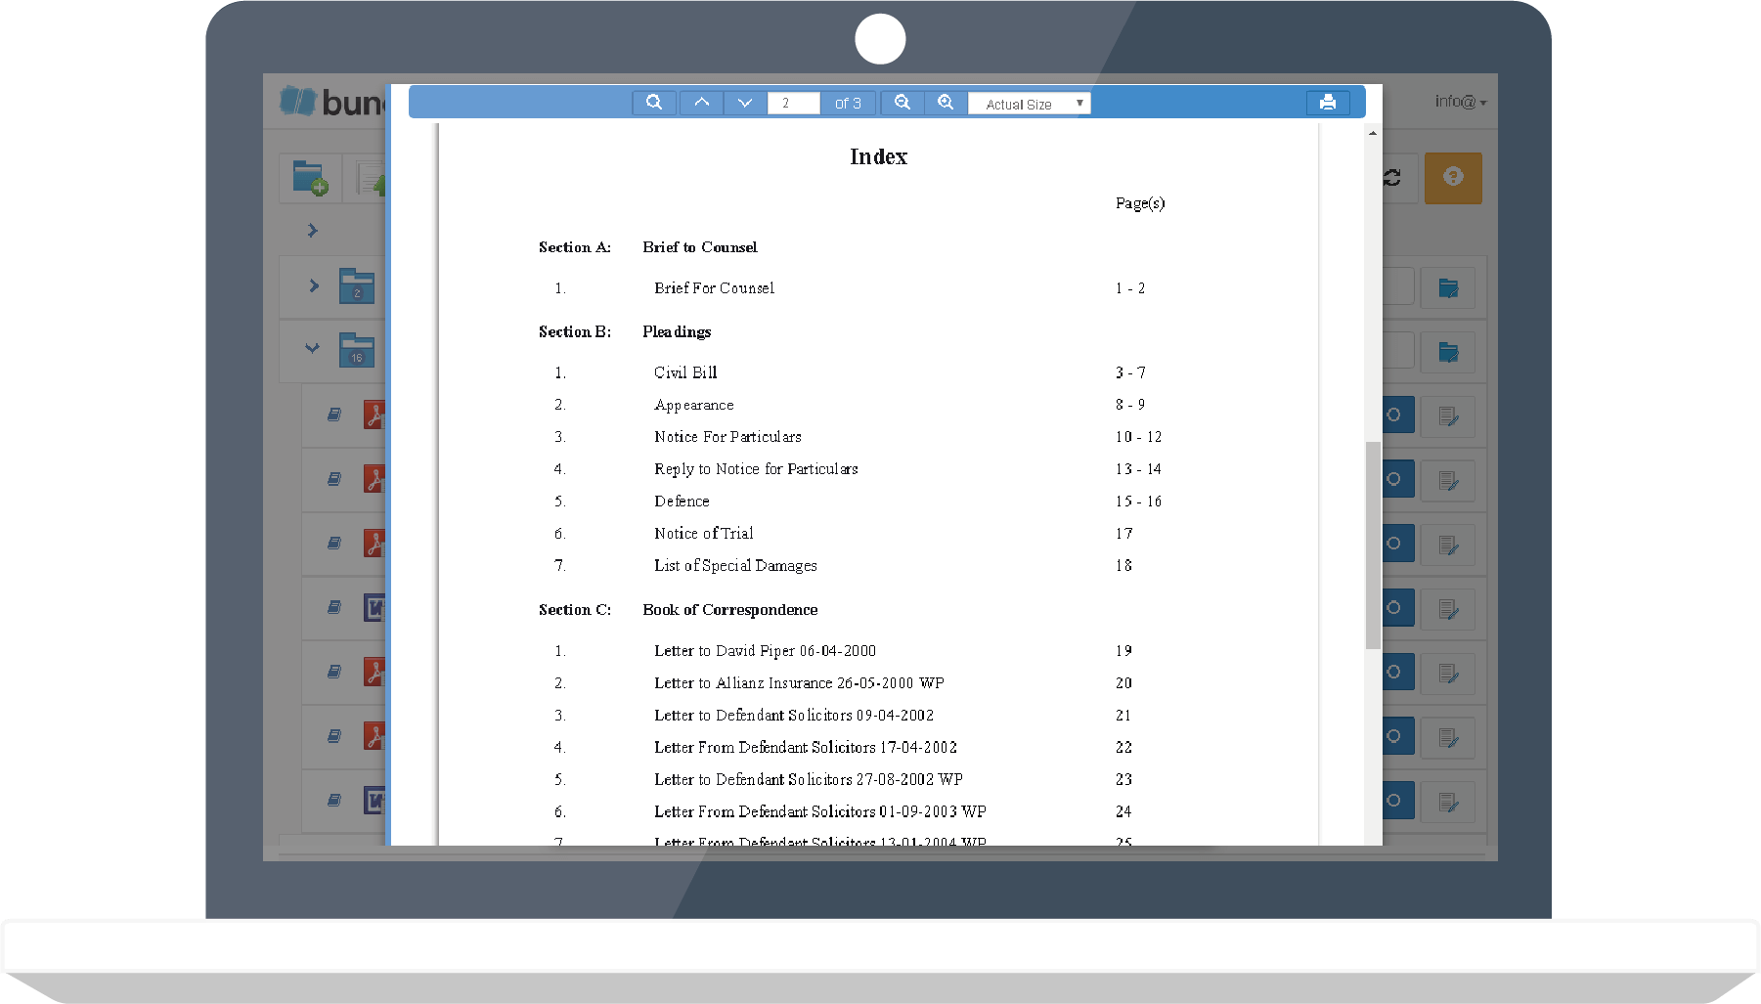Print the document using the printer icon
The width and height of the screenshot is (1761, 1004).
point(1327,102)
